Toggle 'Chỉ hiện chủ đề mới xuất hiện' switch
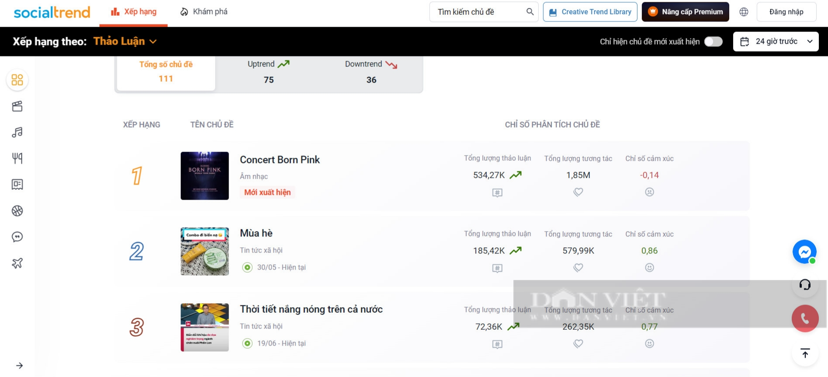 (713, 42)
